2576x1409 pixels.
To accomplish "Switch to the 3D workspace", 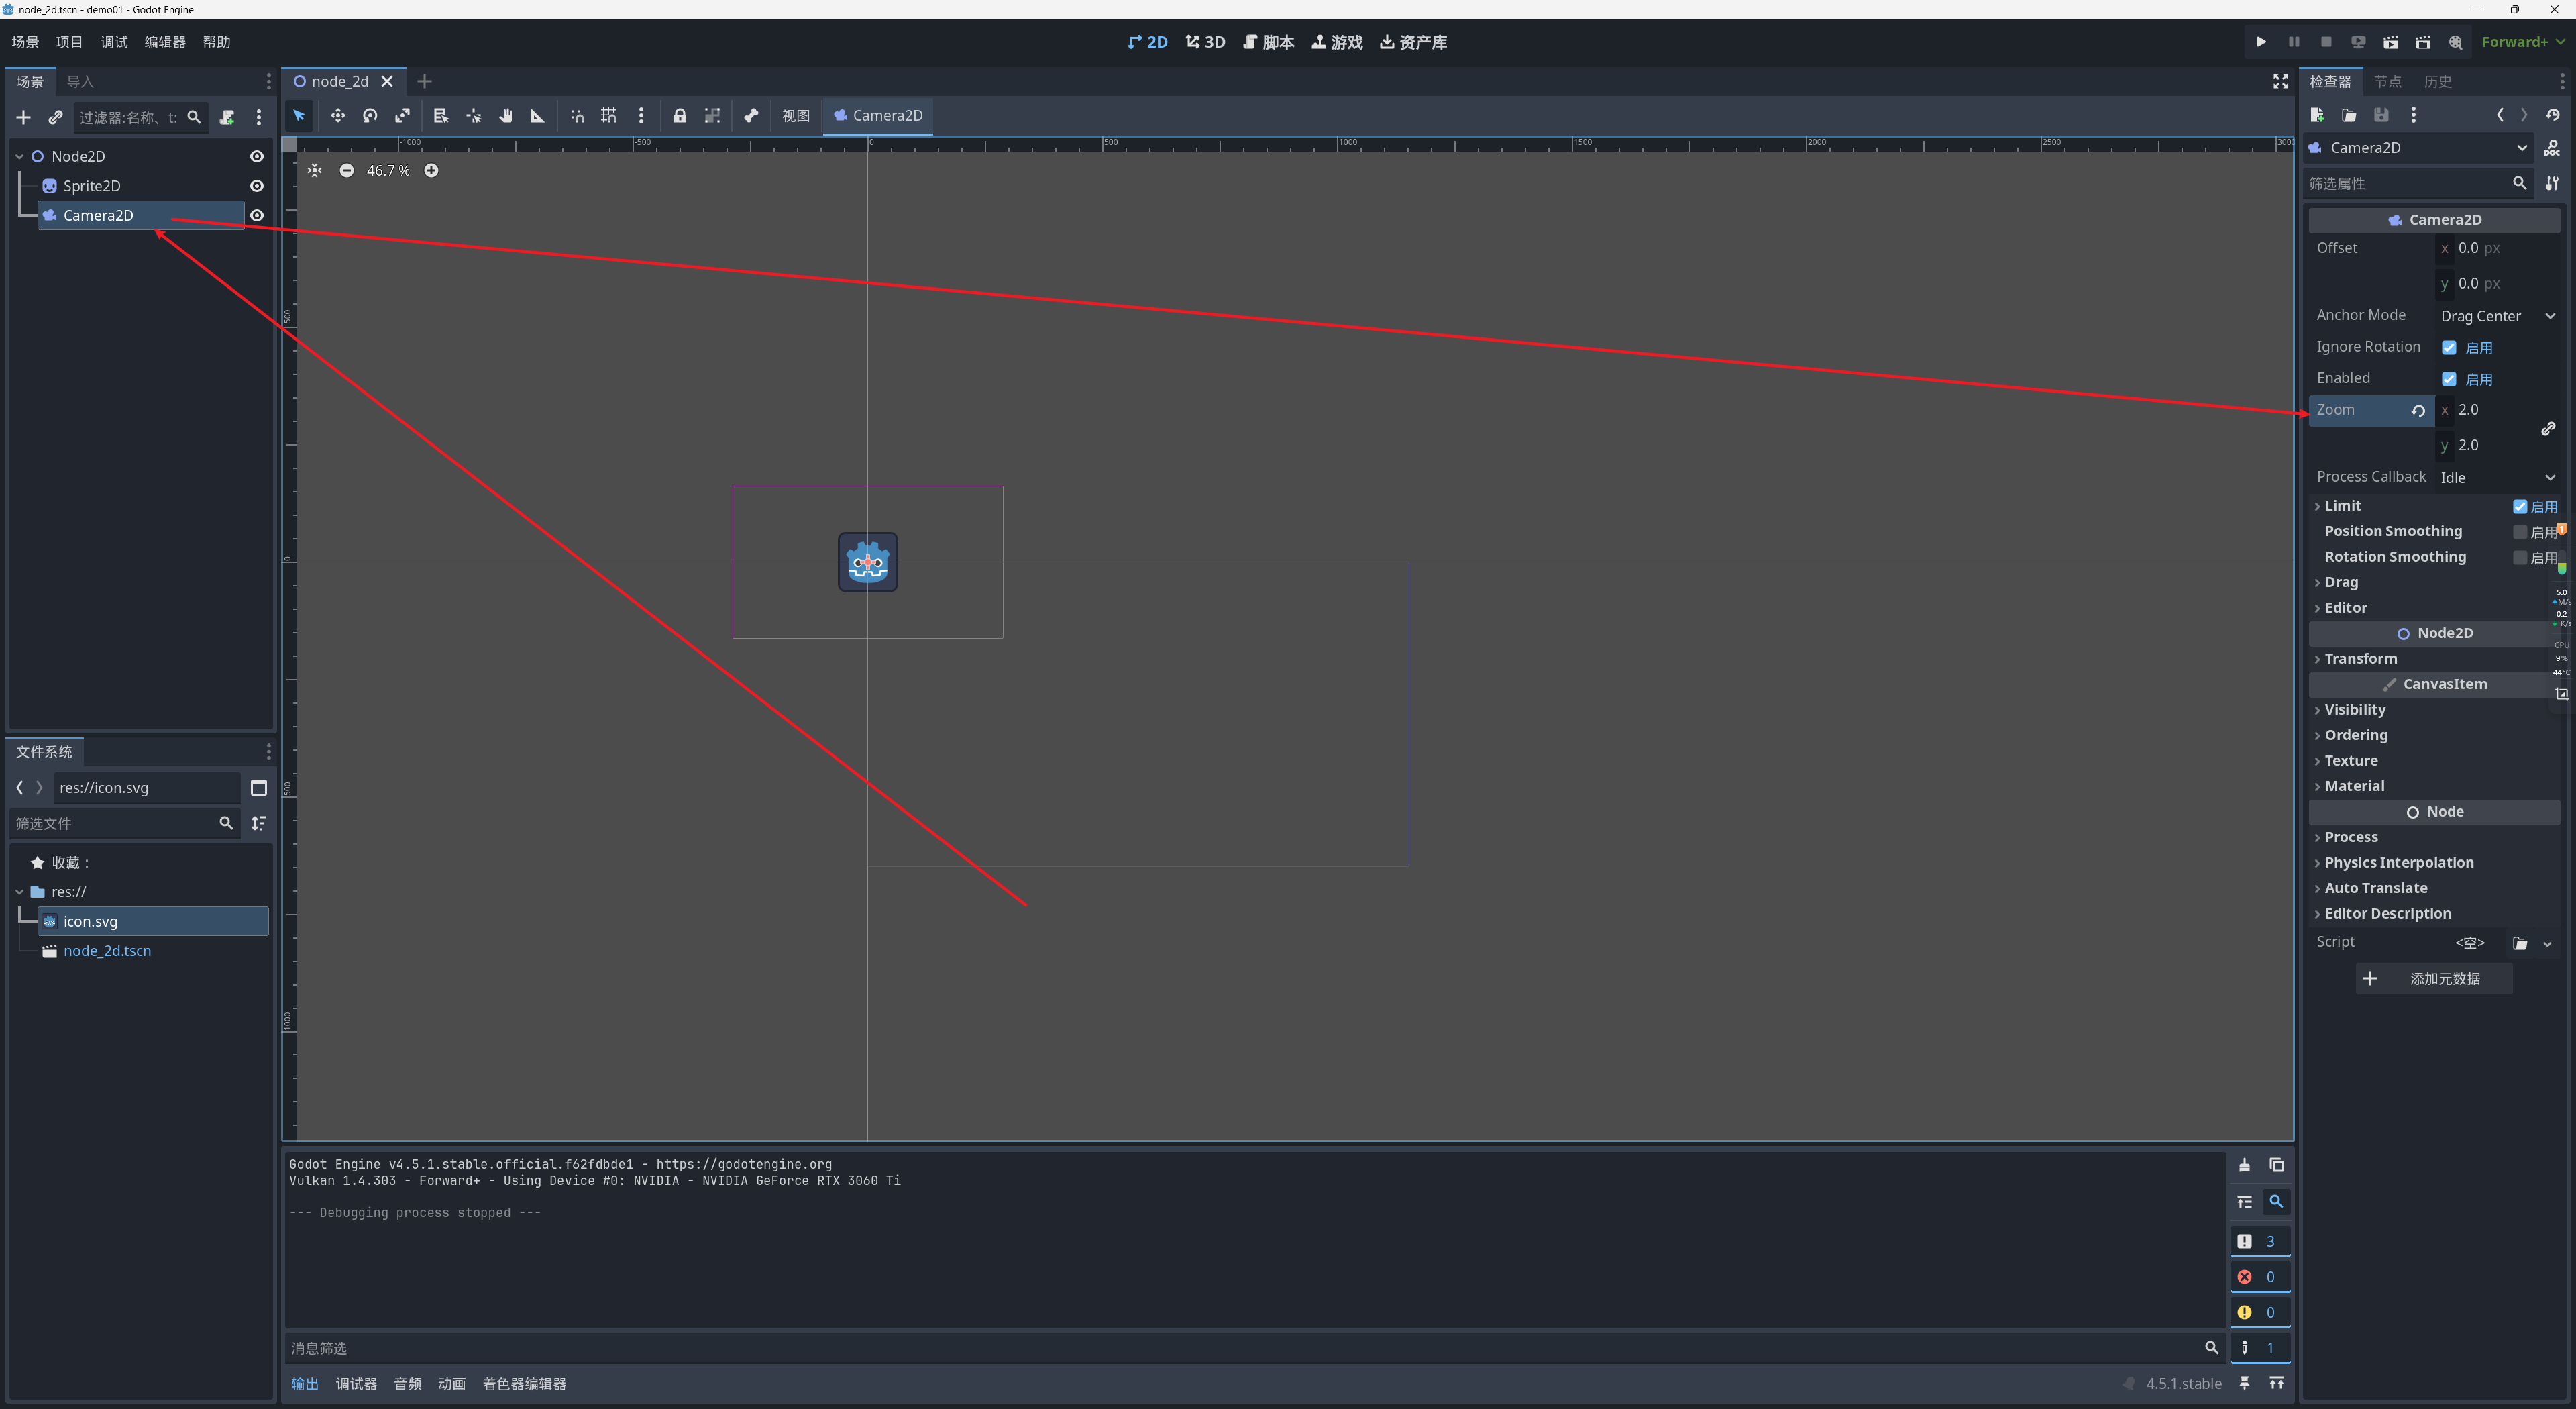I will [1205, 42].
